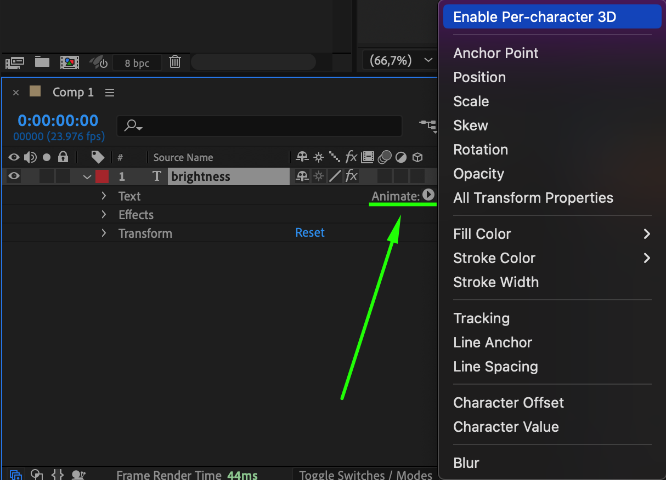Click the Interpret Footage icon

pos(15,62)
